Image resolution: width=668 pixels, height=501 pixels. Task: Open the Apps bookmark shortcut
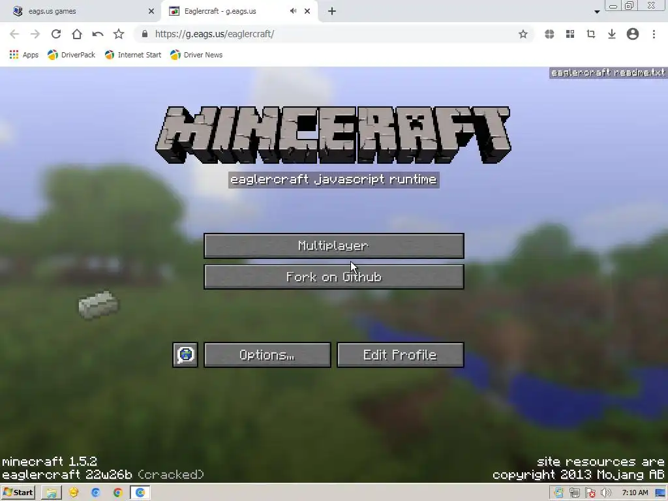(24, 55)
